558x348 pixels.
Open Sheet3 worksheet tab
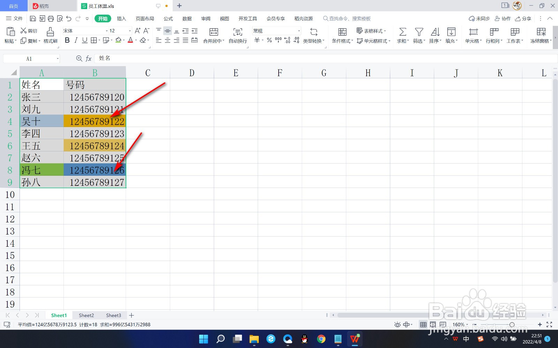(x=113, y=315)
